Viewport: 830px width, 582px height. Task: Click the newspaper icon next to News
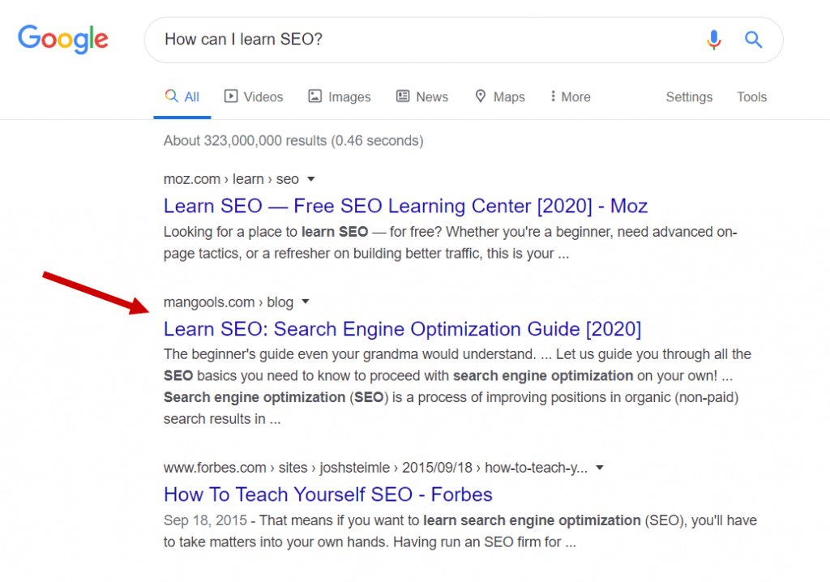tap(401, 96)
